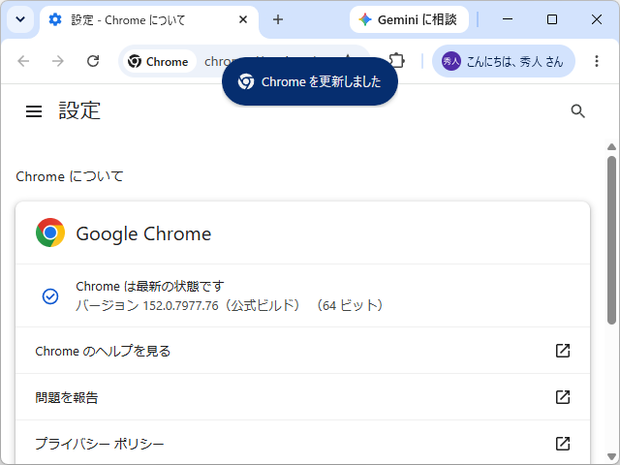Open Chrome のヘルプを見る link
The width and height of the screenshot is (620, 465).
302,351
